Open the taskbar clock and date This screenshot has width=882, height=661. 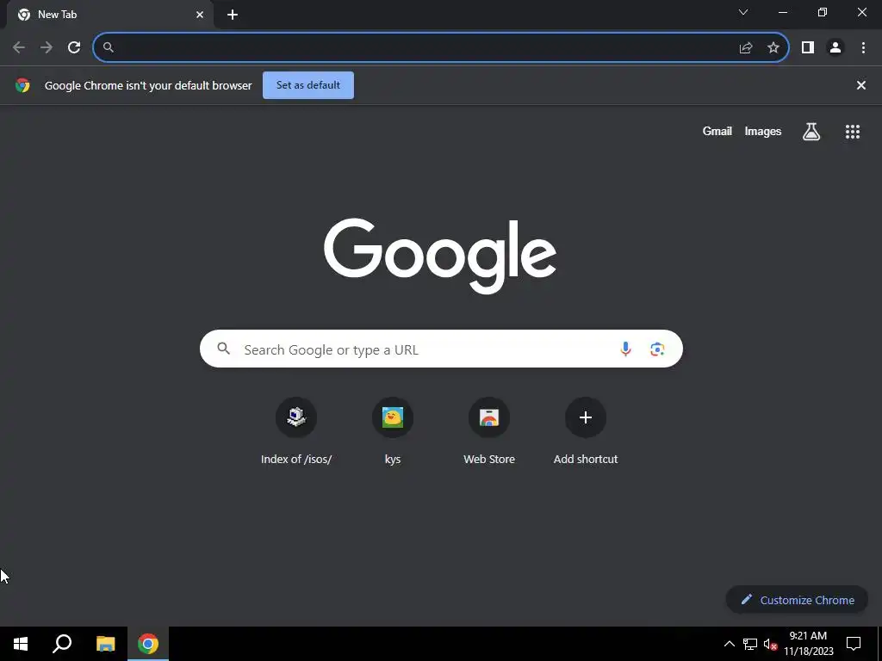(808, 644)
